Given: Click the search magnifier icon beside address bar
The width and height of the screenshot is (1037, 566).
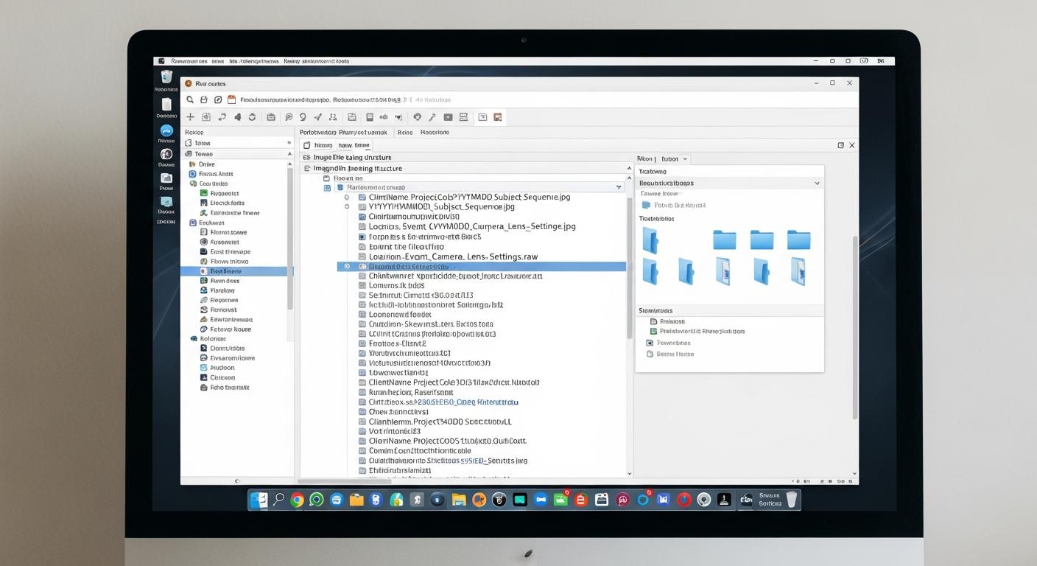Looking at the screenshot, I should [190, 99].
